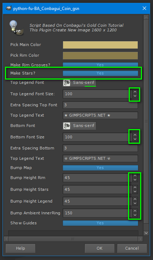The height and width of the screenshot is (260, 153).
Task: Click the lightbulb Wilber script icon
Action: (16, 28)
